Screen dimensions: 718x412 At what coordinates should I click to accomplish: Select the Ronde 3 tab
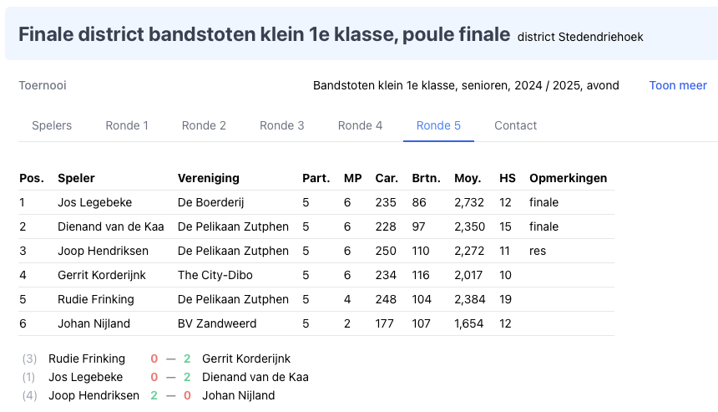[x=281, y=125]
